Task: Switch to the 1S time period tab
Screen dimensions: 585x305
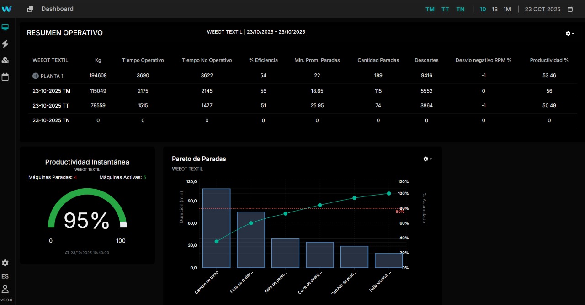Action: pyautogui.click(x=495, y=9)
